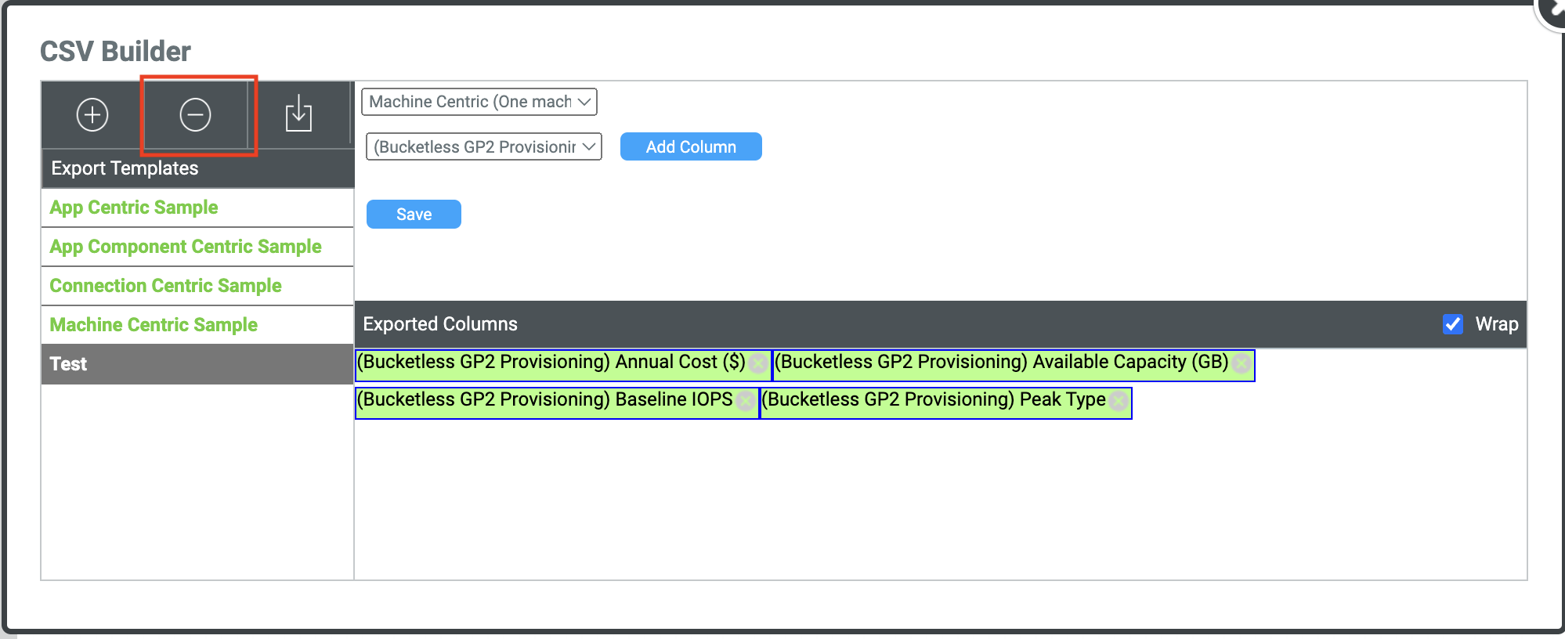This screenshot has height=639, width=1565.
Task: Click the minus icon to remove template
Action: [x=195, y=115]
